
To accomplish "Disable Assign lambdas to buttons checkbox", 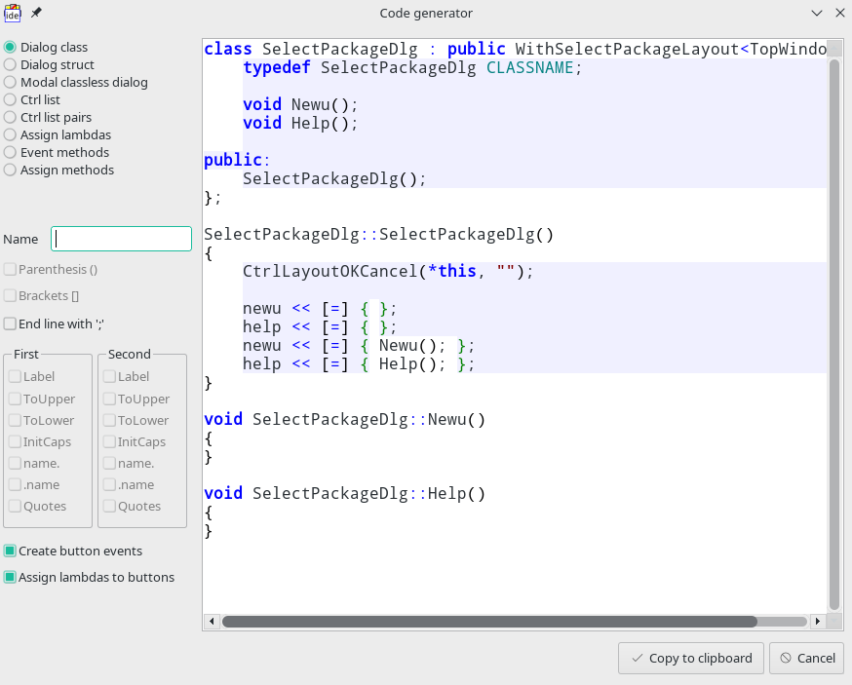I will click(x=11, y=577).
